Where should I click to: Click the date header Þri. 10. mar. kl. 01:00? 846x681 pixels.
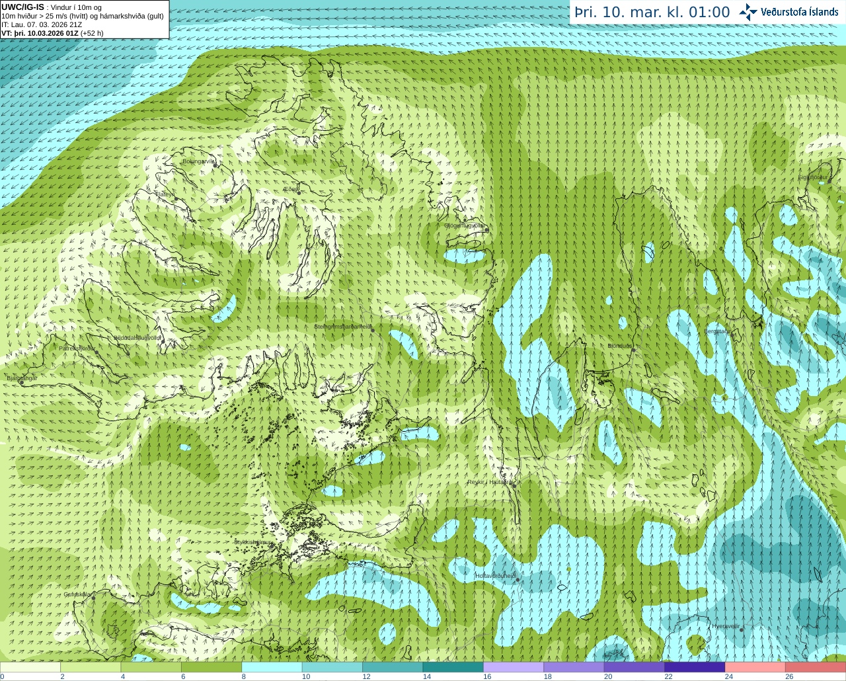[x=652, y=13]
